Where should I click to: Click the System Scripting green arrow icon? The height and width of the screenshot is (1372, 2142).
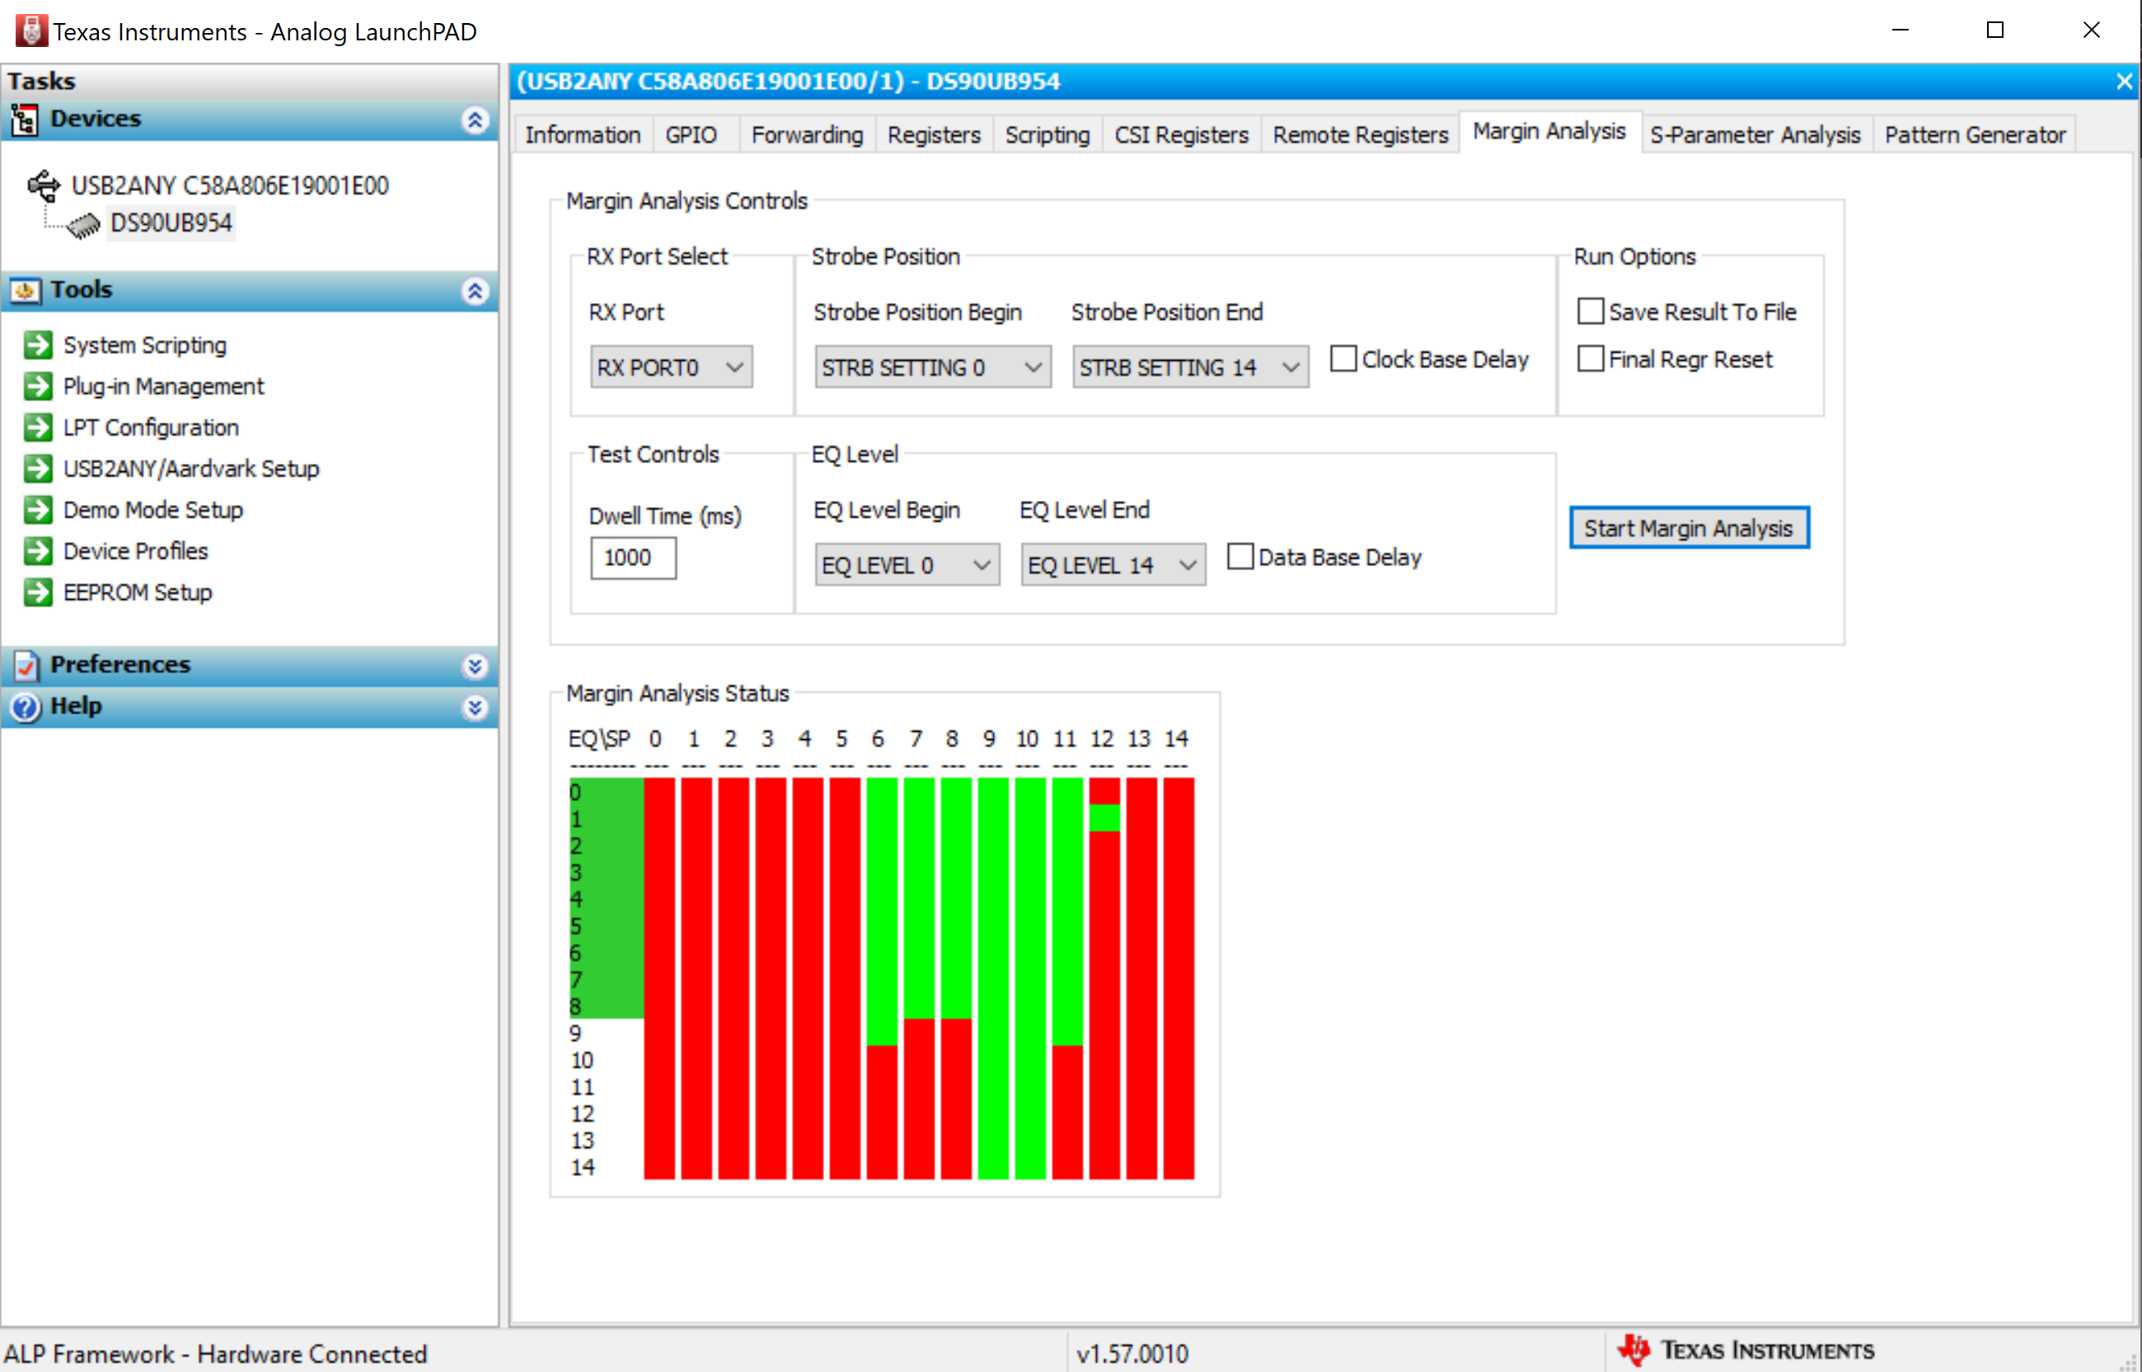pyautogui.click(x=37, y=344)
